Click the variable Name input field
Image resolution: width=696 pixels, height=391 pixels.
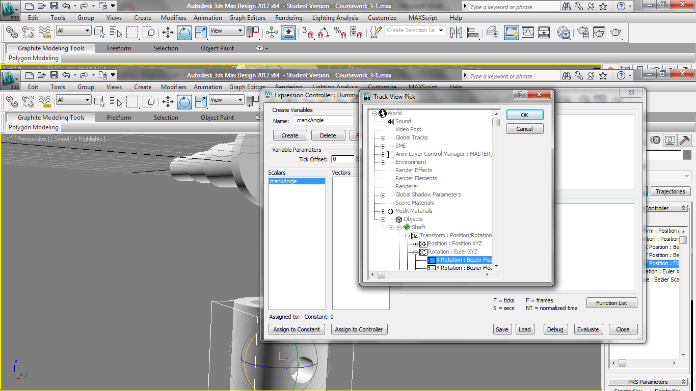coord(324,121)
